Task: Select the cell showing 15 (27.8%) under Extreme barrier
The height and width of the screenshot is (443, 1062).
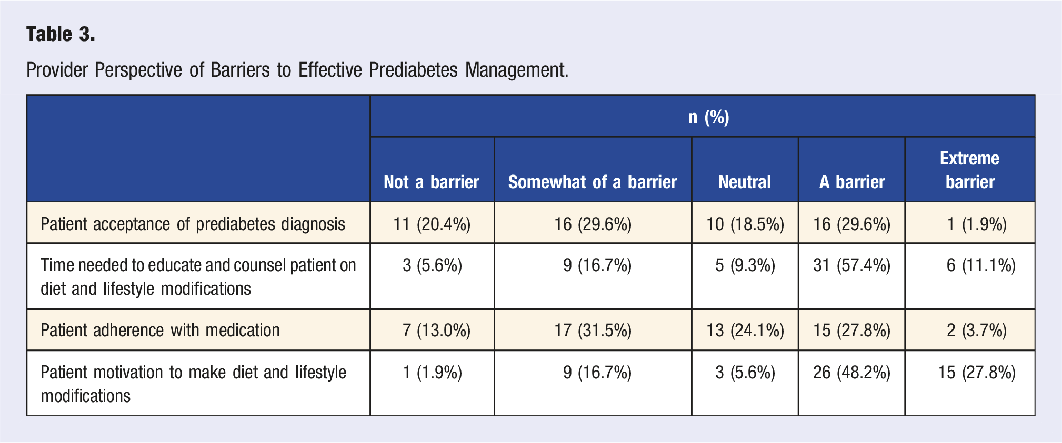Action: coord(977,373)
